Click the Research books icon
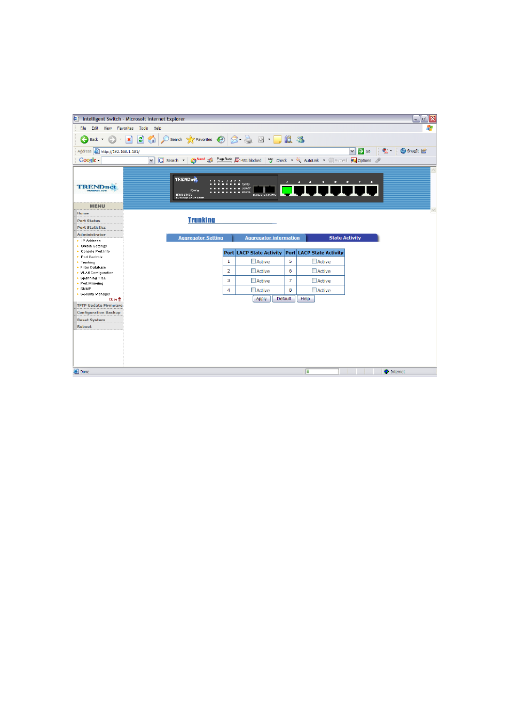 (288, 139)
